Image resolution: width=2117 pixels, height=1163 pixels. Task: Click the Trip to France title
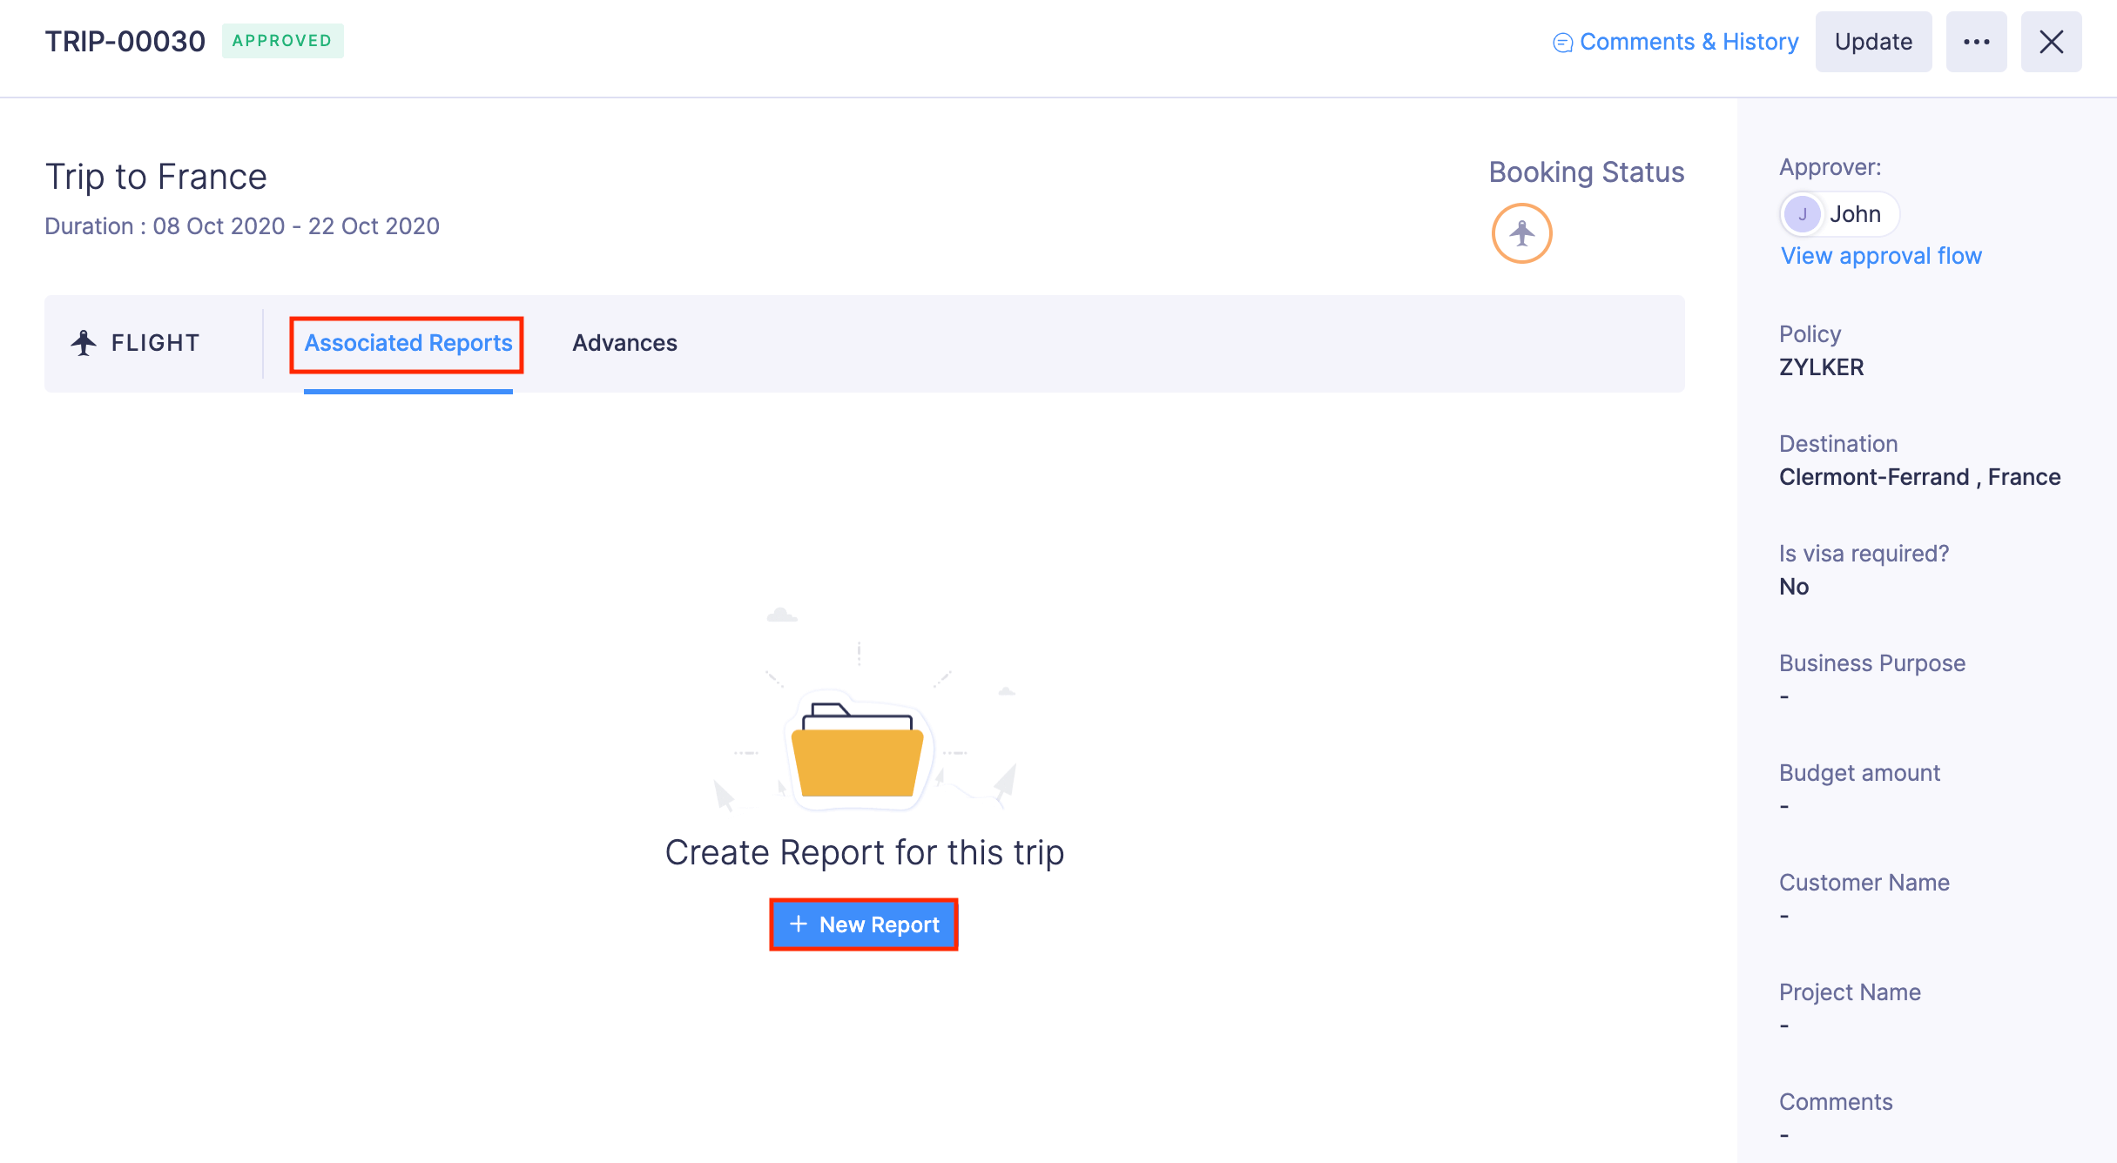155,176
